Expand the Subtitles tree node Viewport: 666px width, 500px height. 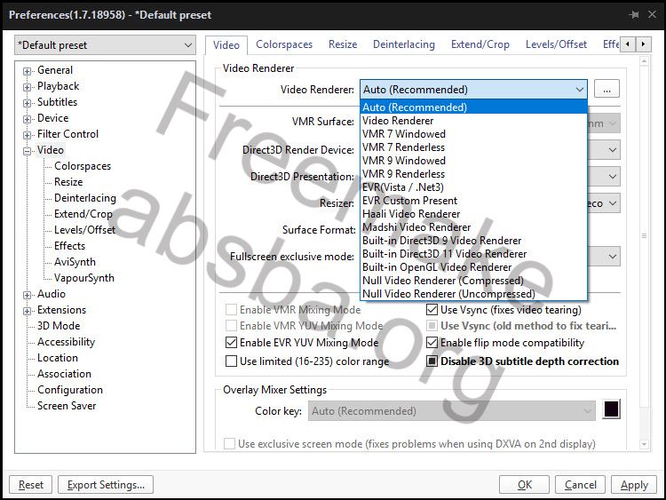28,103
